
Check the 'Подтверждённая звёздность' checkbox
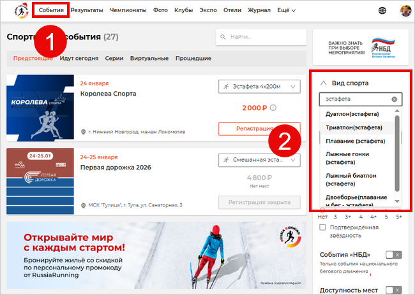323,227
